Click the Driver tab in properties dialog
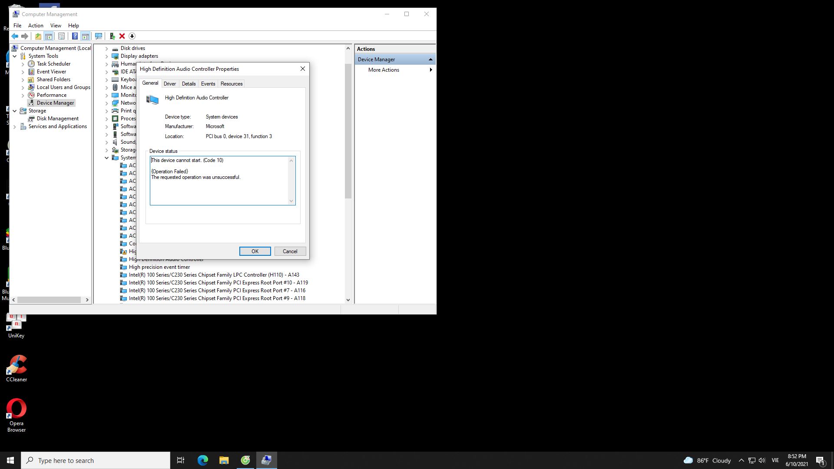This screenshot has width=834, height=469. coord(169,84)
